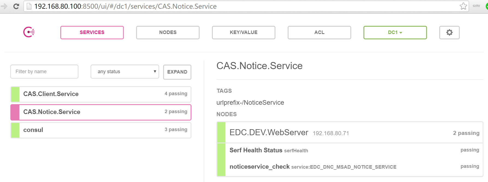Click the page icon in address bar
This screenshot has height=182, width=488.
point(29,6)
